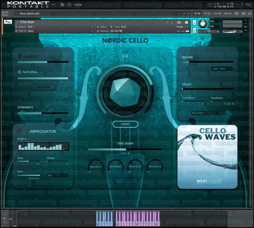The height and width of the screenshot is (228, 254).
Task: Toggle the PV button on instrument header
Action: click(x=246, y=31)
